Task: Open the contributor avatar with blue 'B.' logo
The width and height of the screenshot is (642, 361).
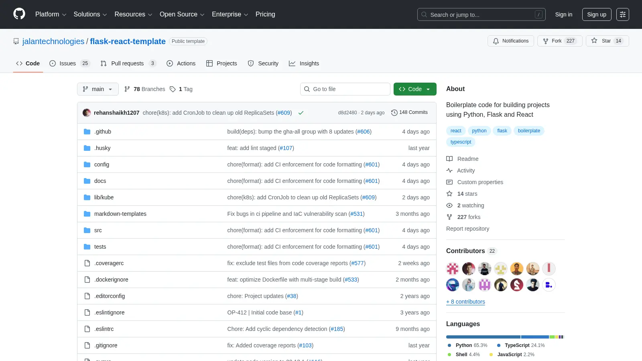Action: pos(549,285)
